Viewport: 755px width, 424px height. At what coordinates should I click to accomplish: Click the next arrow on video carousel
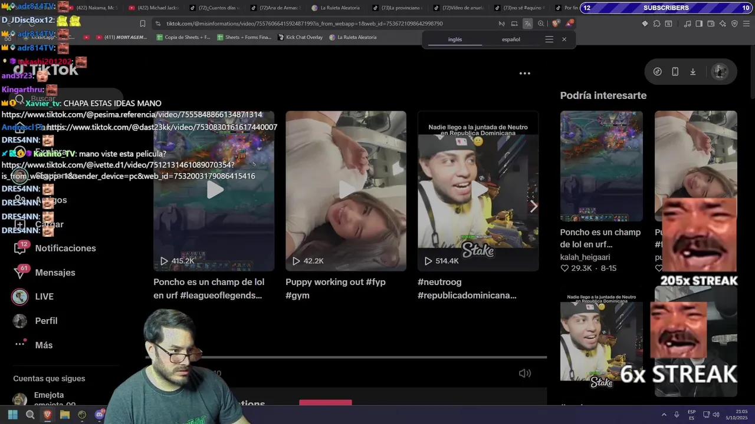(533, 206)
